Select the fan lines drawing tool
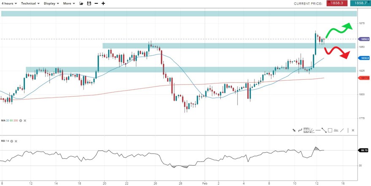 (x=312, y=130)
